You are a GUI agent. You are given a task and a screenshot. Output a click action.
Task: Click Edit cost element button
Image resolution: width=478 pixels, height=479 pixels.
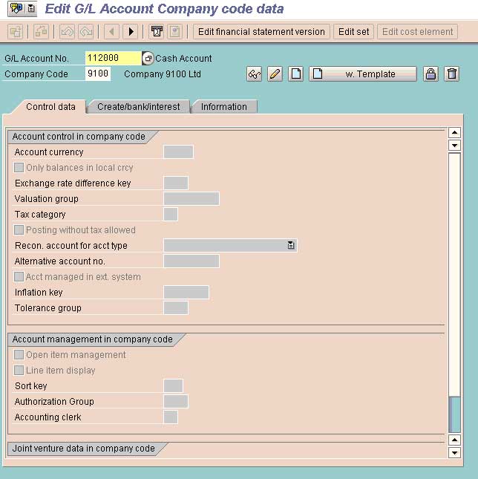pos(417,31)
